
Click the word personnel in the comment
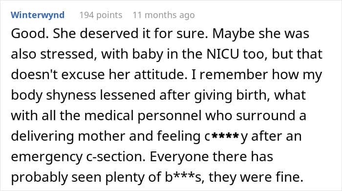[169, 116]
